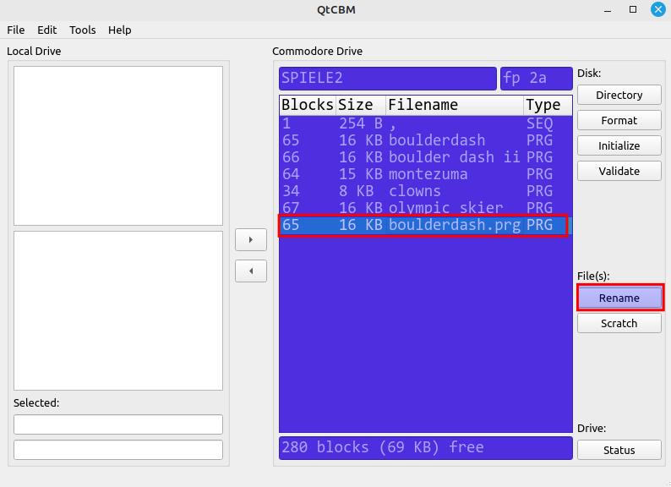The width and height of the screenshot is (671, 487).
Task: Open the Edit menu
Action: click(47, 30)
